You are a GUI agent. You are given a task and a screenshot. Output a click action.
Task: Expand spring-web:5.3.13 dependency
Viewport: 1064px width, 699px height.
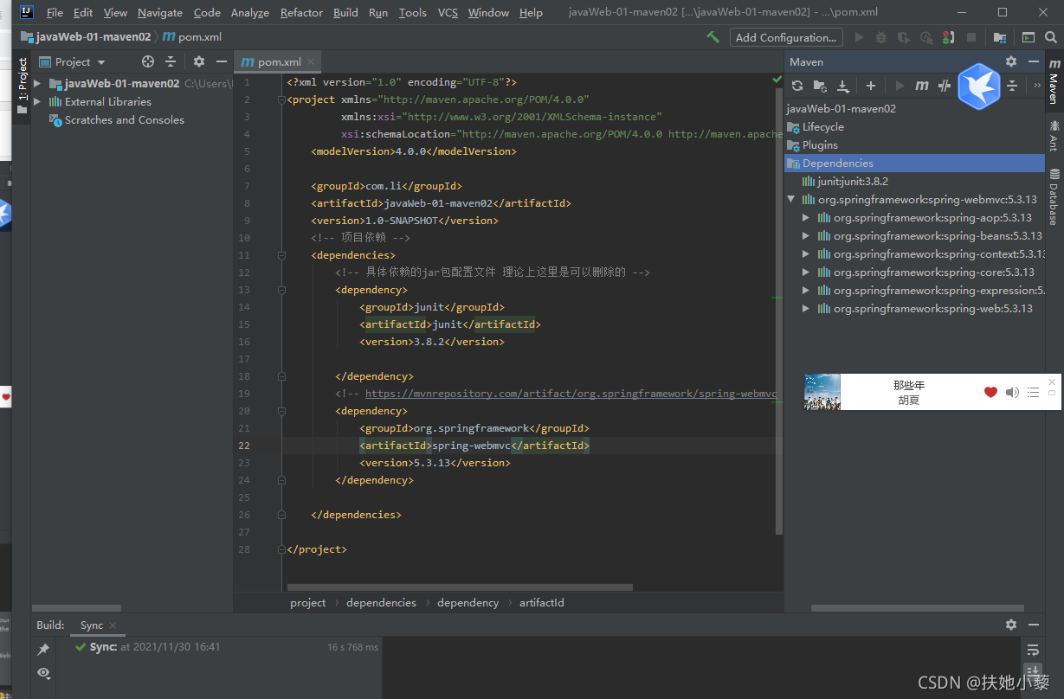tap(806, 308)
